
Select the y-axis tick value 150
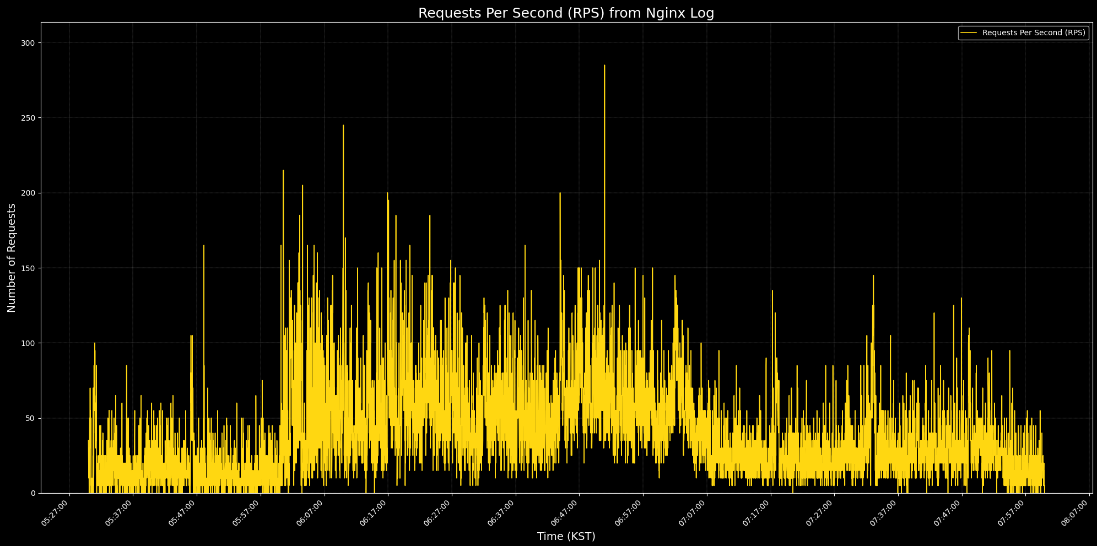coord(28,268)
